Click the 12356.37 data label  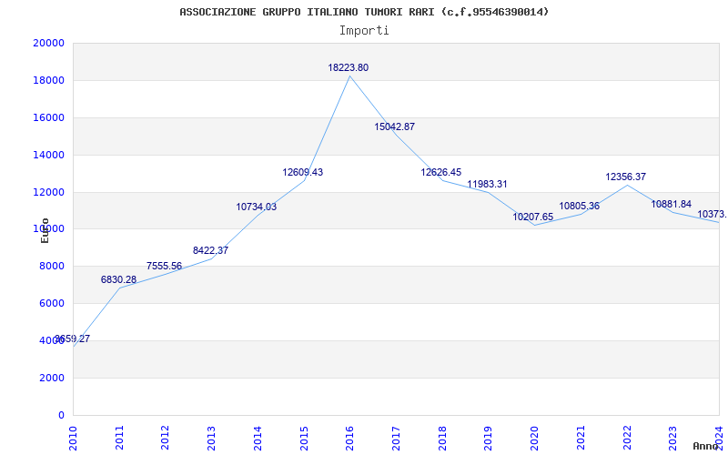tap(625, 177)
